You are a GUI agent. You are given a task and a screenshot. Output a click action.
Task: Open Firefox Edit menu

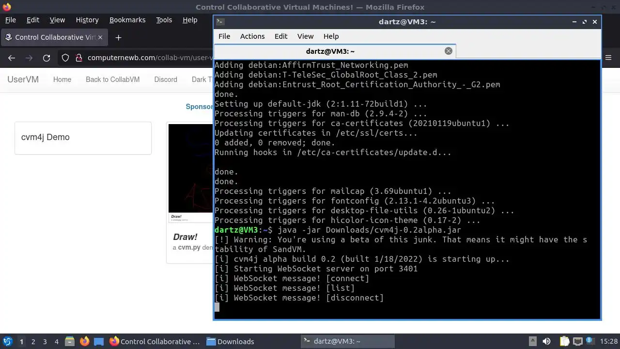click(33, 20)
